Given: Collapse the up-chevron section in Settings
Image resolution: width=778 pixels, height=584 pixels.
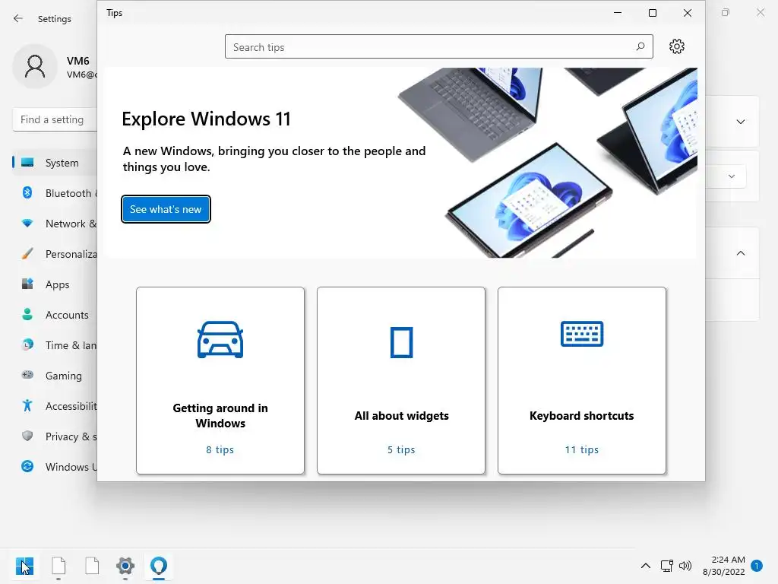Looking at the screenshot, I should [741, 253].
